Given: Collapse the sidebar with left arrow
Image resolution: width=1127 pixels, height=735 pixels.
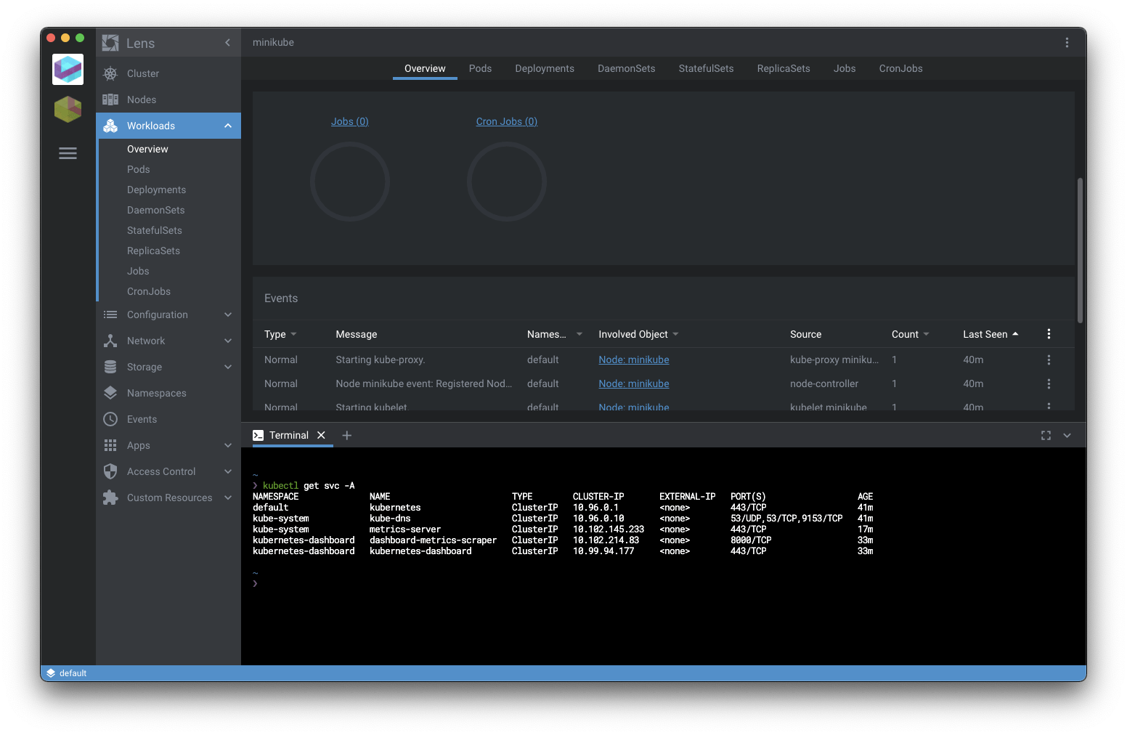Looking at the screenshot, I should pyautogui.click(x=227, y=43).
